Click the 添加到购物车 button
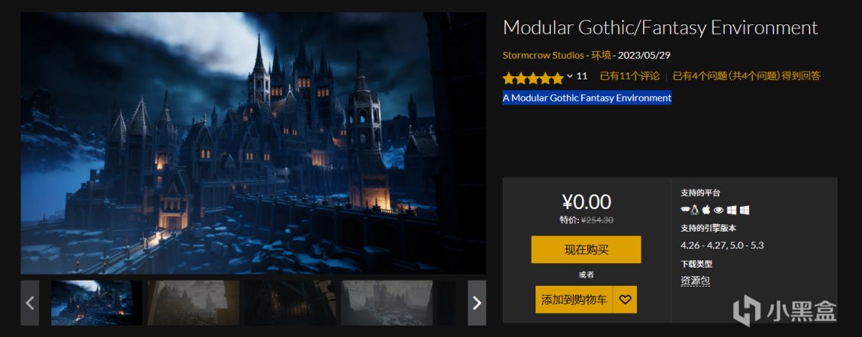The image size is (862, 337). 574,300
